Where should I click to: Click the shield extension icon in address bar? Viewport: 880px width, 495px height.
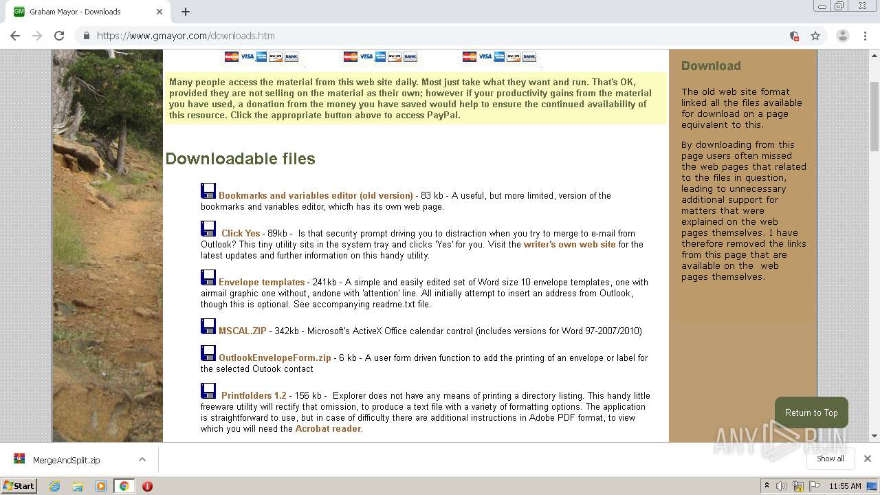point(794,36)
